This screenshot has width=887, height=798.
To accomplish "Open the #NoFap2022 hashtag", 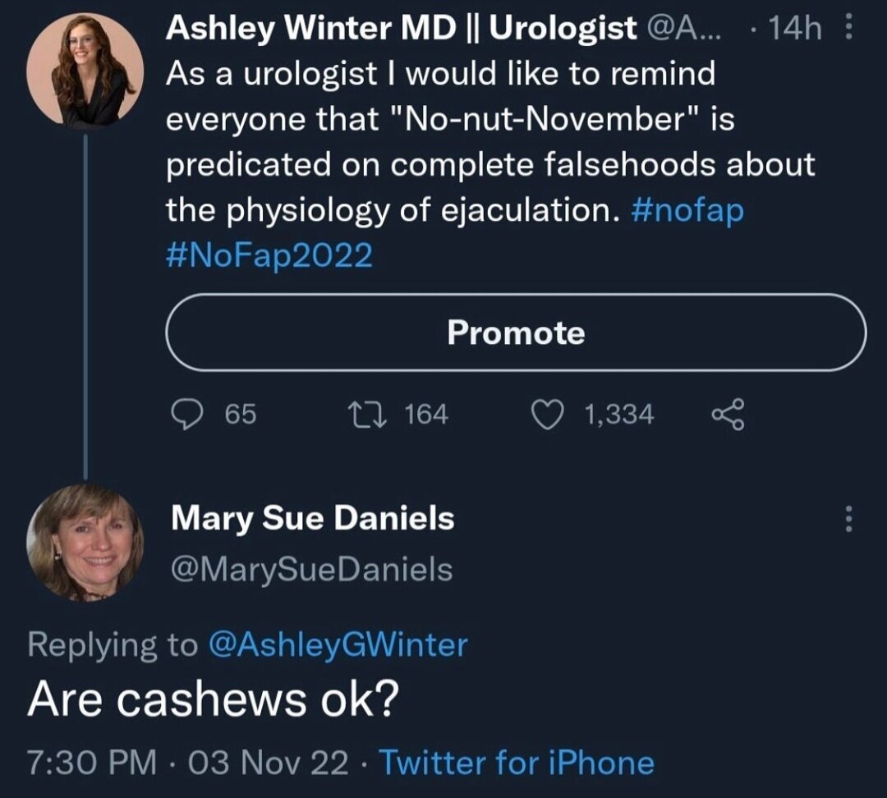I will click(x=269, y=257).
